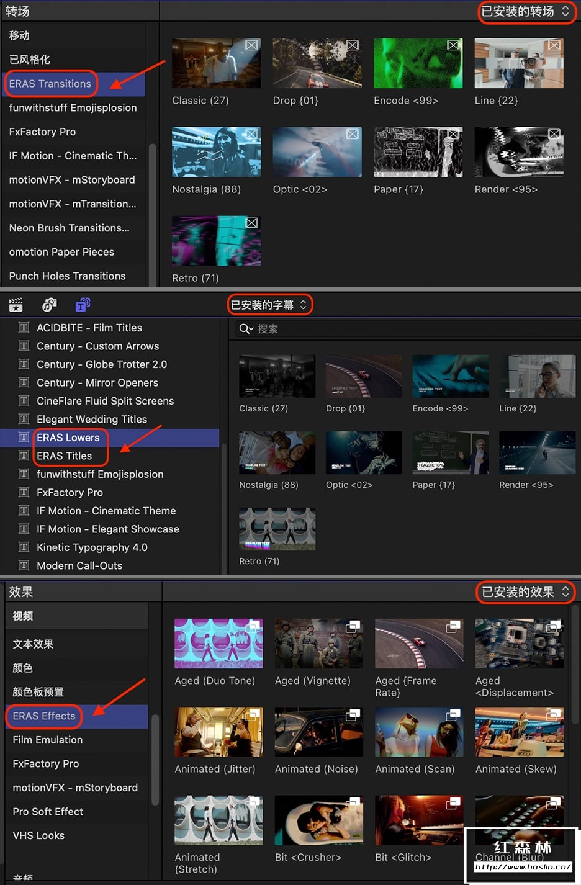Select the 已风格化 transitions category

tap(73, 60)
